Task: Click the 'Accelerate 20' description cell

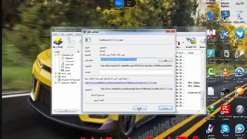Action: coord(194,93)
